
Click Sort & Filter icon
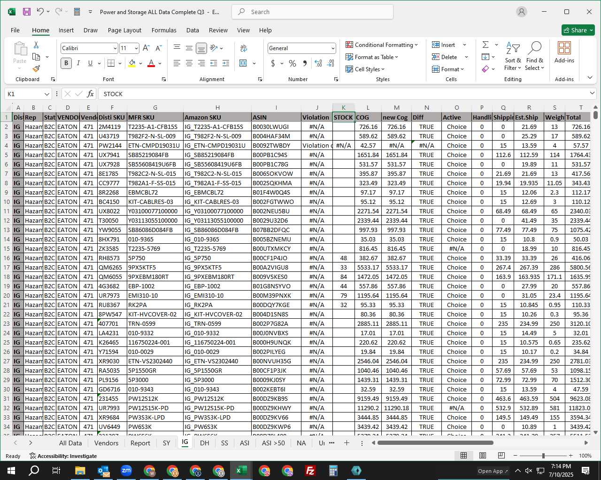click(513, 56)
